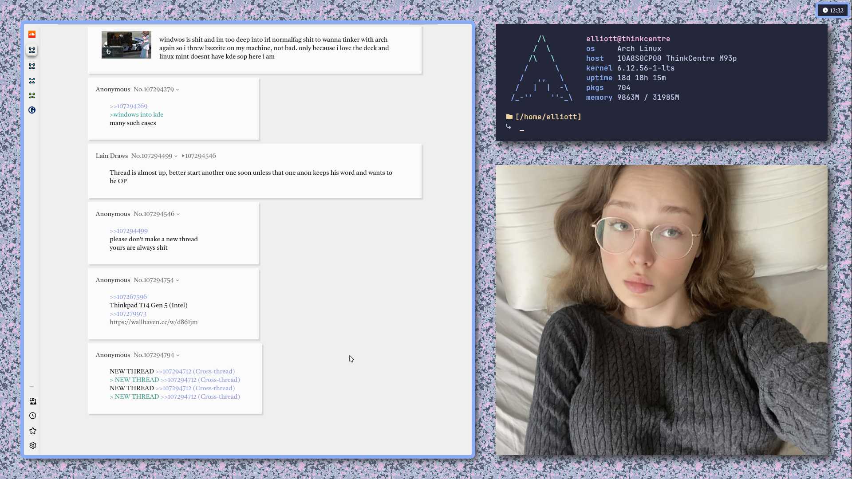Expand post menu for No.107294794
Image resolution: width=852 pixels, height=479 pixels.
[x=178, y=355]
